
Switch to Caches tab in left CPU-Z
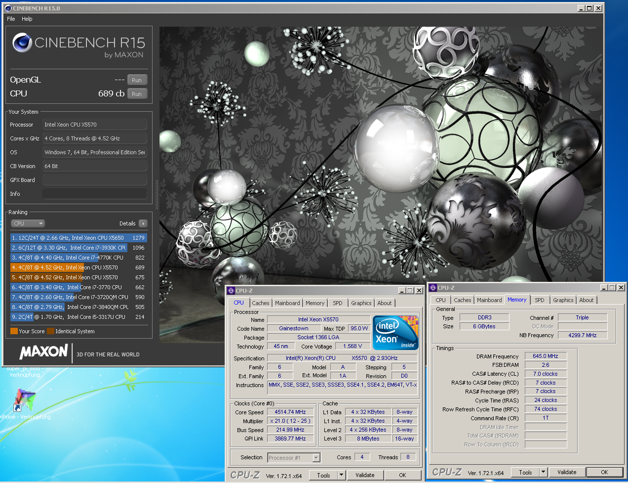coord(261,303)
